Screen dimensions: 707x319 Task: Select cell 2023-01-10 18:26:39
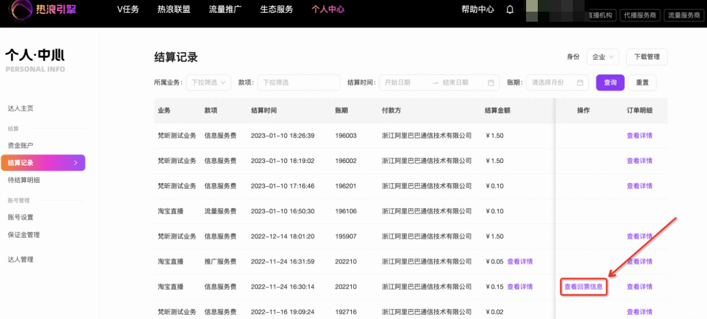point(283,136)
